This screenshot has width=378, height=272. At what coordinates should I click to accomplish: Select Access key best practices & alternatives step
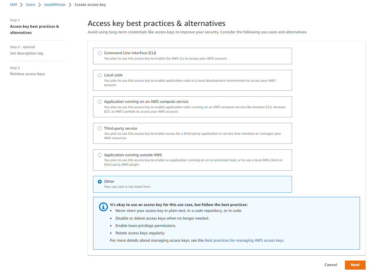pos(35,29)
